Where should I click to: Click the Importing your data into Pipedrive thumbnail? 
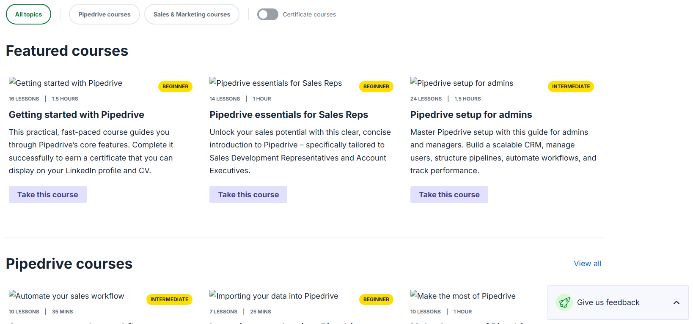pyautogui.click(x=274, y=296)
